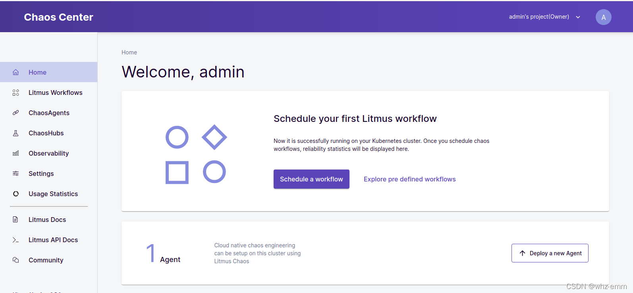Expand the project dropdown chevron

[x=578, y=17]
